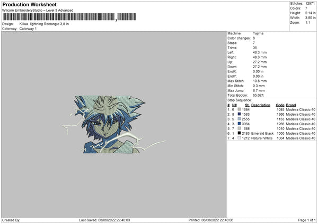Click the code 1004 in row 7
This screenshot has height=224, width=318.
pyautogui.click(x=280, y=138)
